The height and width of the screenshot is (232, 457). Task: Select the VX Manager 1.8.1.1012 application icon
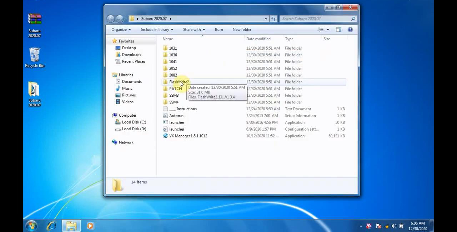coord(165,136)
